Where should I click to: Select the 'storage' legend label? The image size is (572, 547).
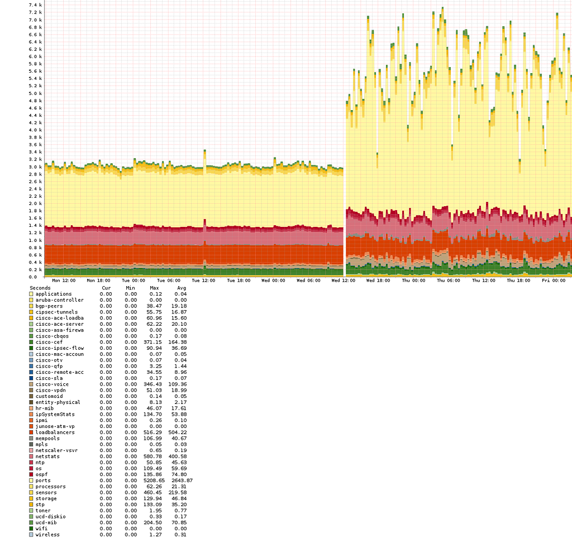46,498
